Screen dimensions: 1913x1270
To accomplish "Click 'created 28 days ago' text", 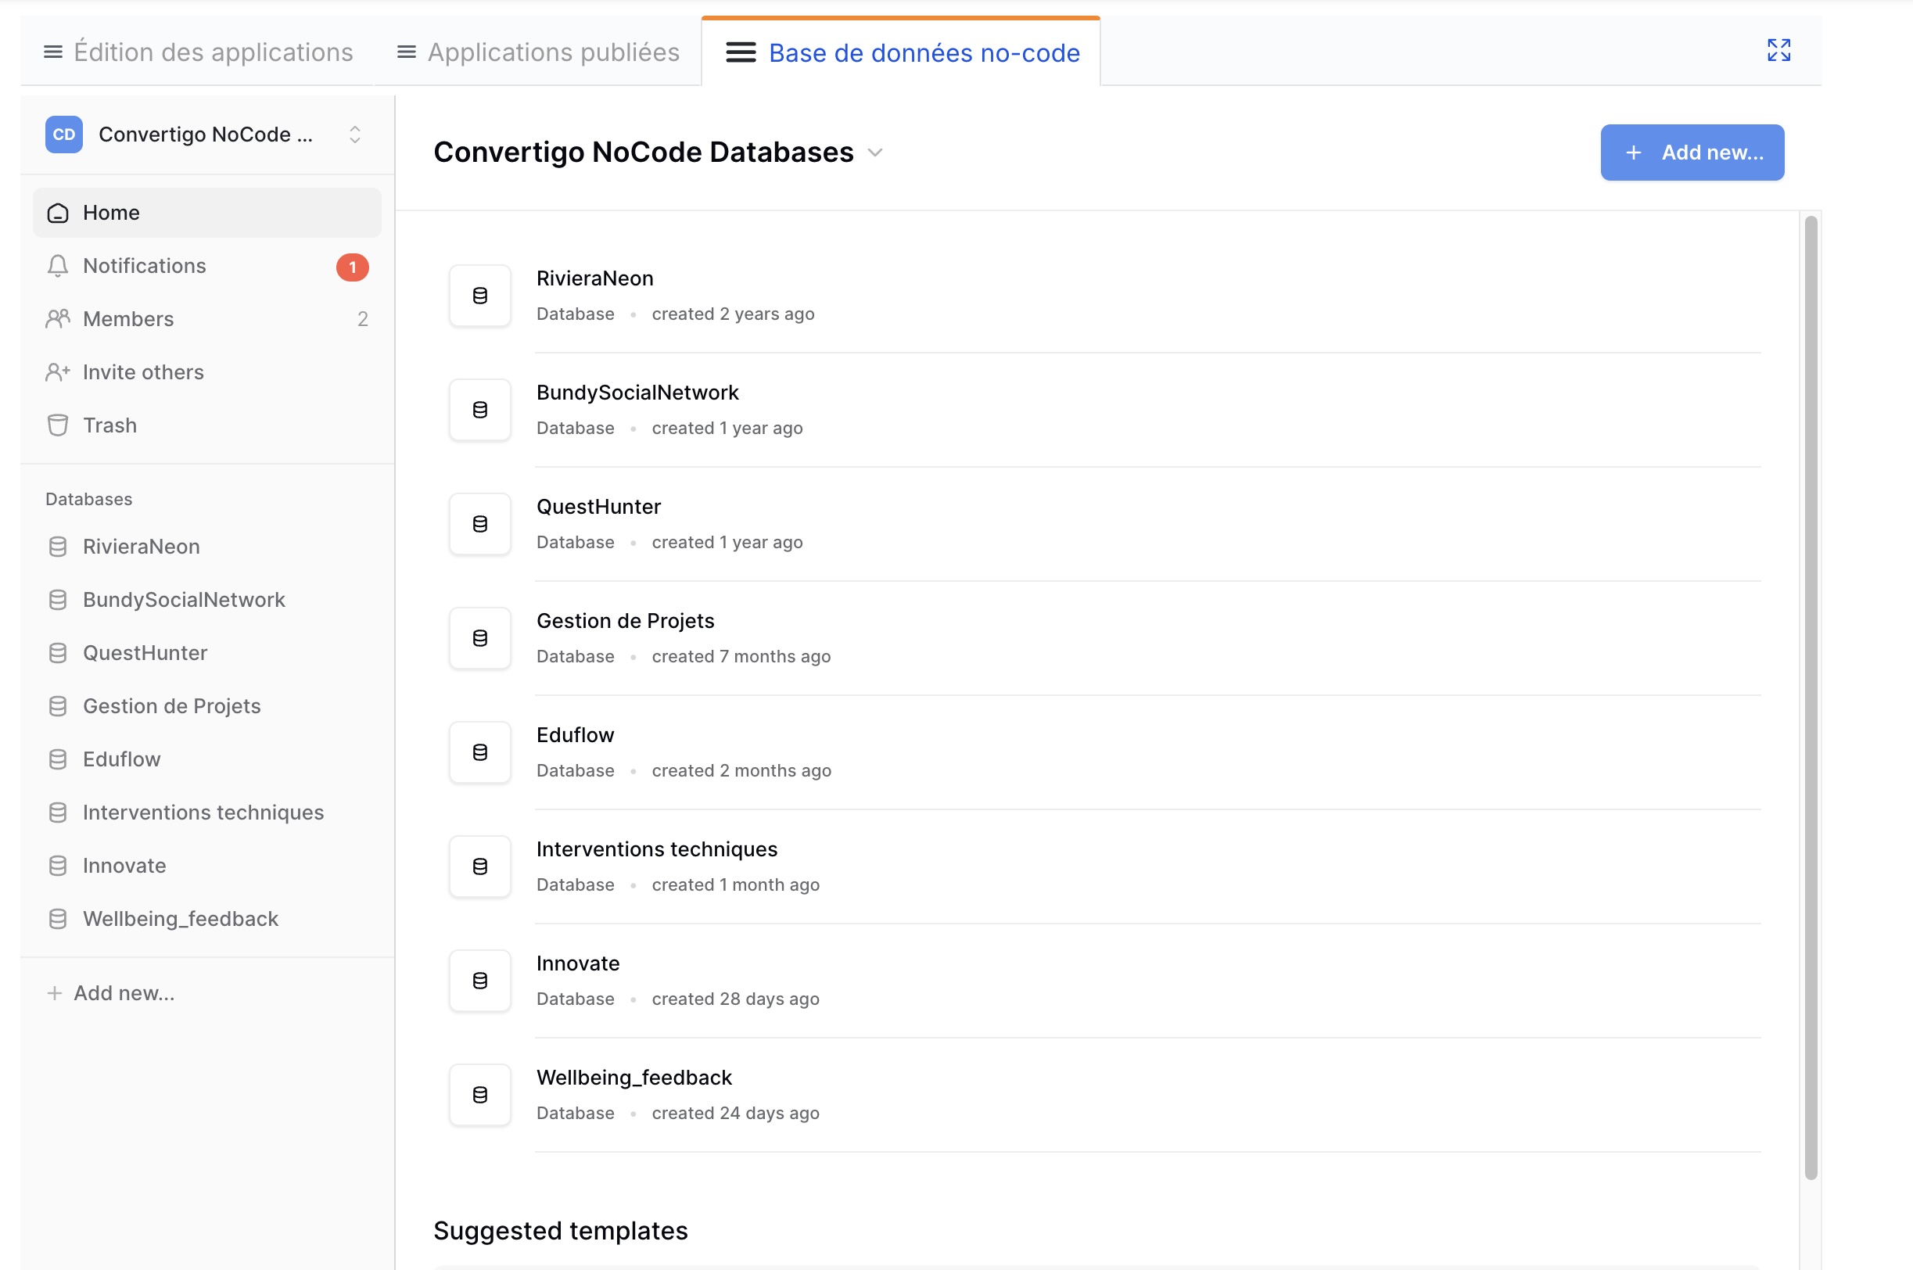I will tap(735, 999).
